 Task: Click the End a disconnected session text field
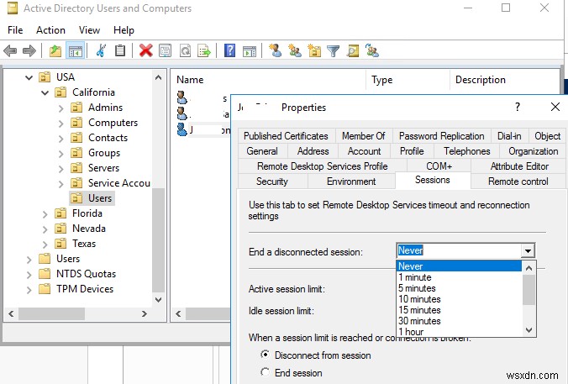click(459, 250)
